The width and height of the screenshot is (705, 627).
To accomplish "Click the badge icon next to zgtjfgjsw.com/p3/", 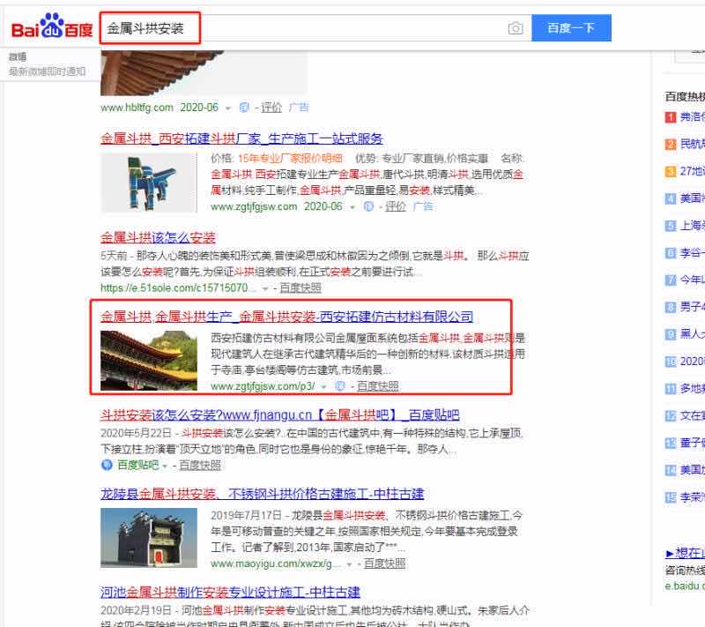I will [340, 386].
